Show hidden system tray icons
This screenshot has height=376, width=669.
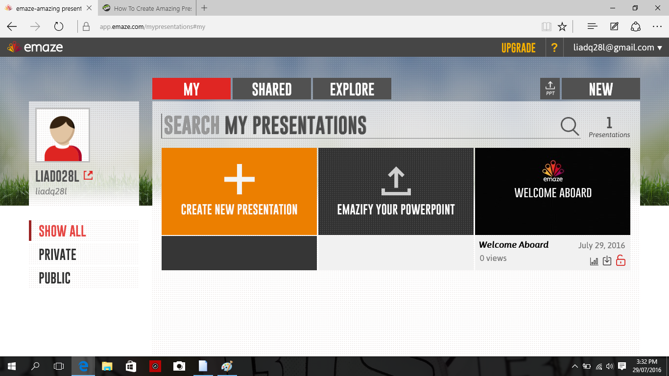tap(575, 366)
